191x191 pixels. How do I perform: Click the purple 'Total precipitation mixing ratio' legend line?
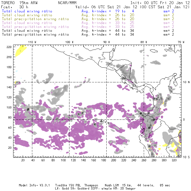(35, 27)
